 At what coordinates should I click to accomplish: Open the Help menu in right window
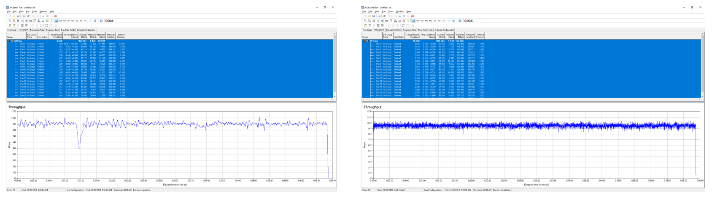point(409,11)
